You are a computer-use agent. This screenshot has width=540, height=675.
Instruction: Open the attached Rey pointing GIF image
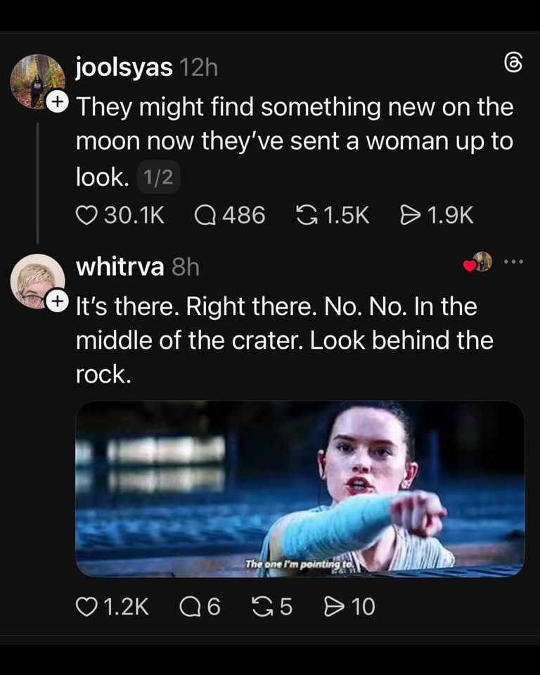click(300, 489)
